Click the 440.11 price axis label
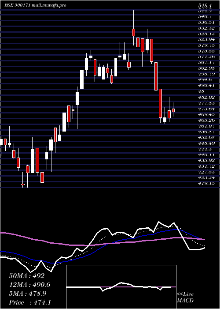The height and width of the screenshot is (309, 220). click(206, 154)
